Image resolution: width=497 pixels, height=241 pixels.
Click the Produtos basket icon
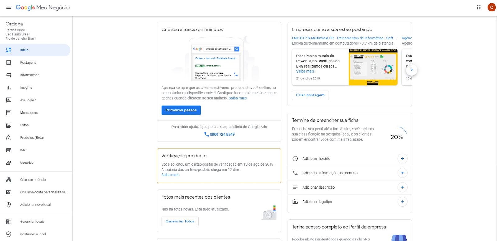(x=9, y=137)
